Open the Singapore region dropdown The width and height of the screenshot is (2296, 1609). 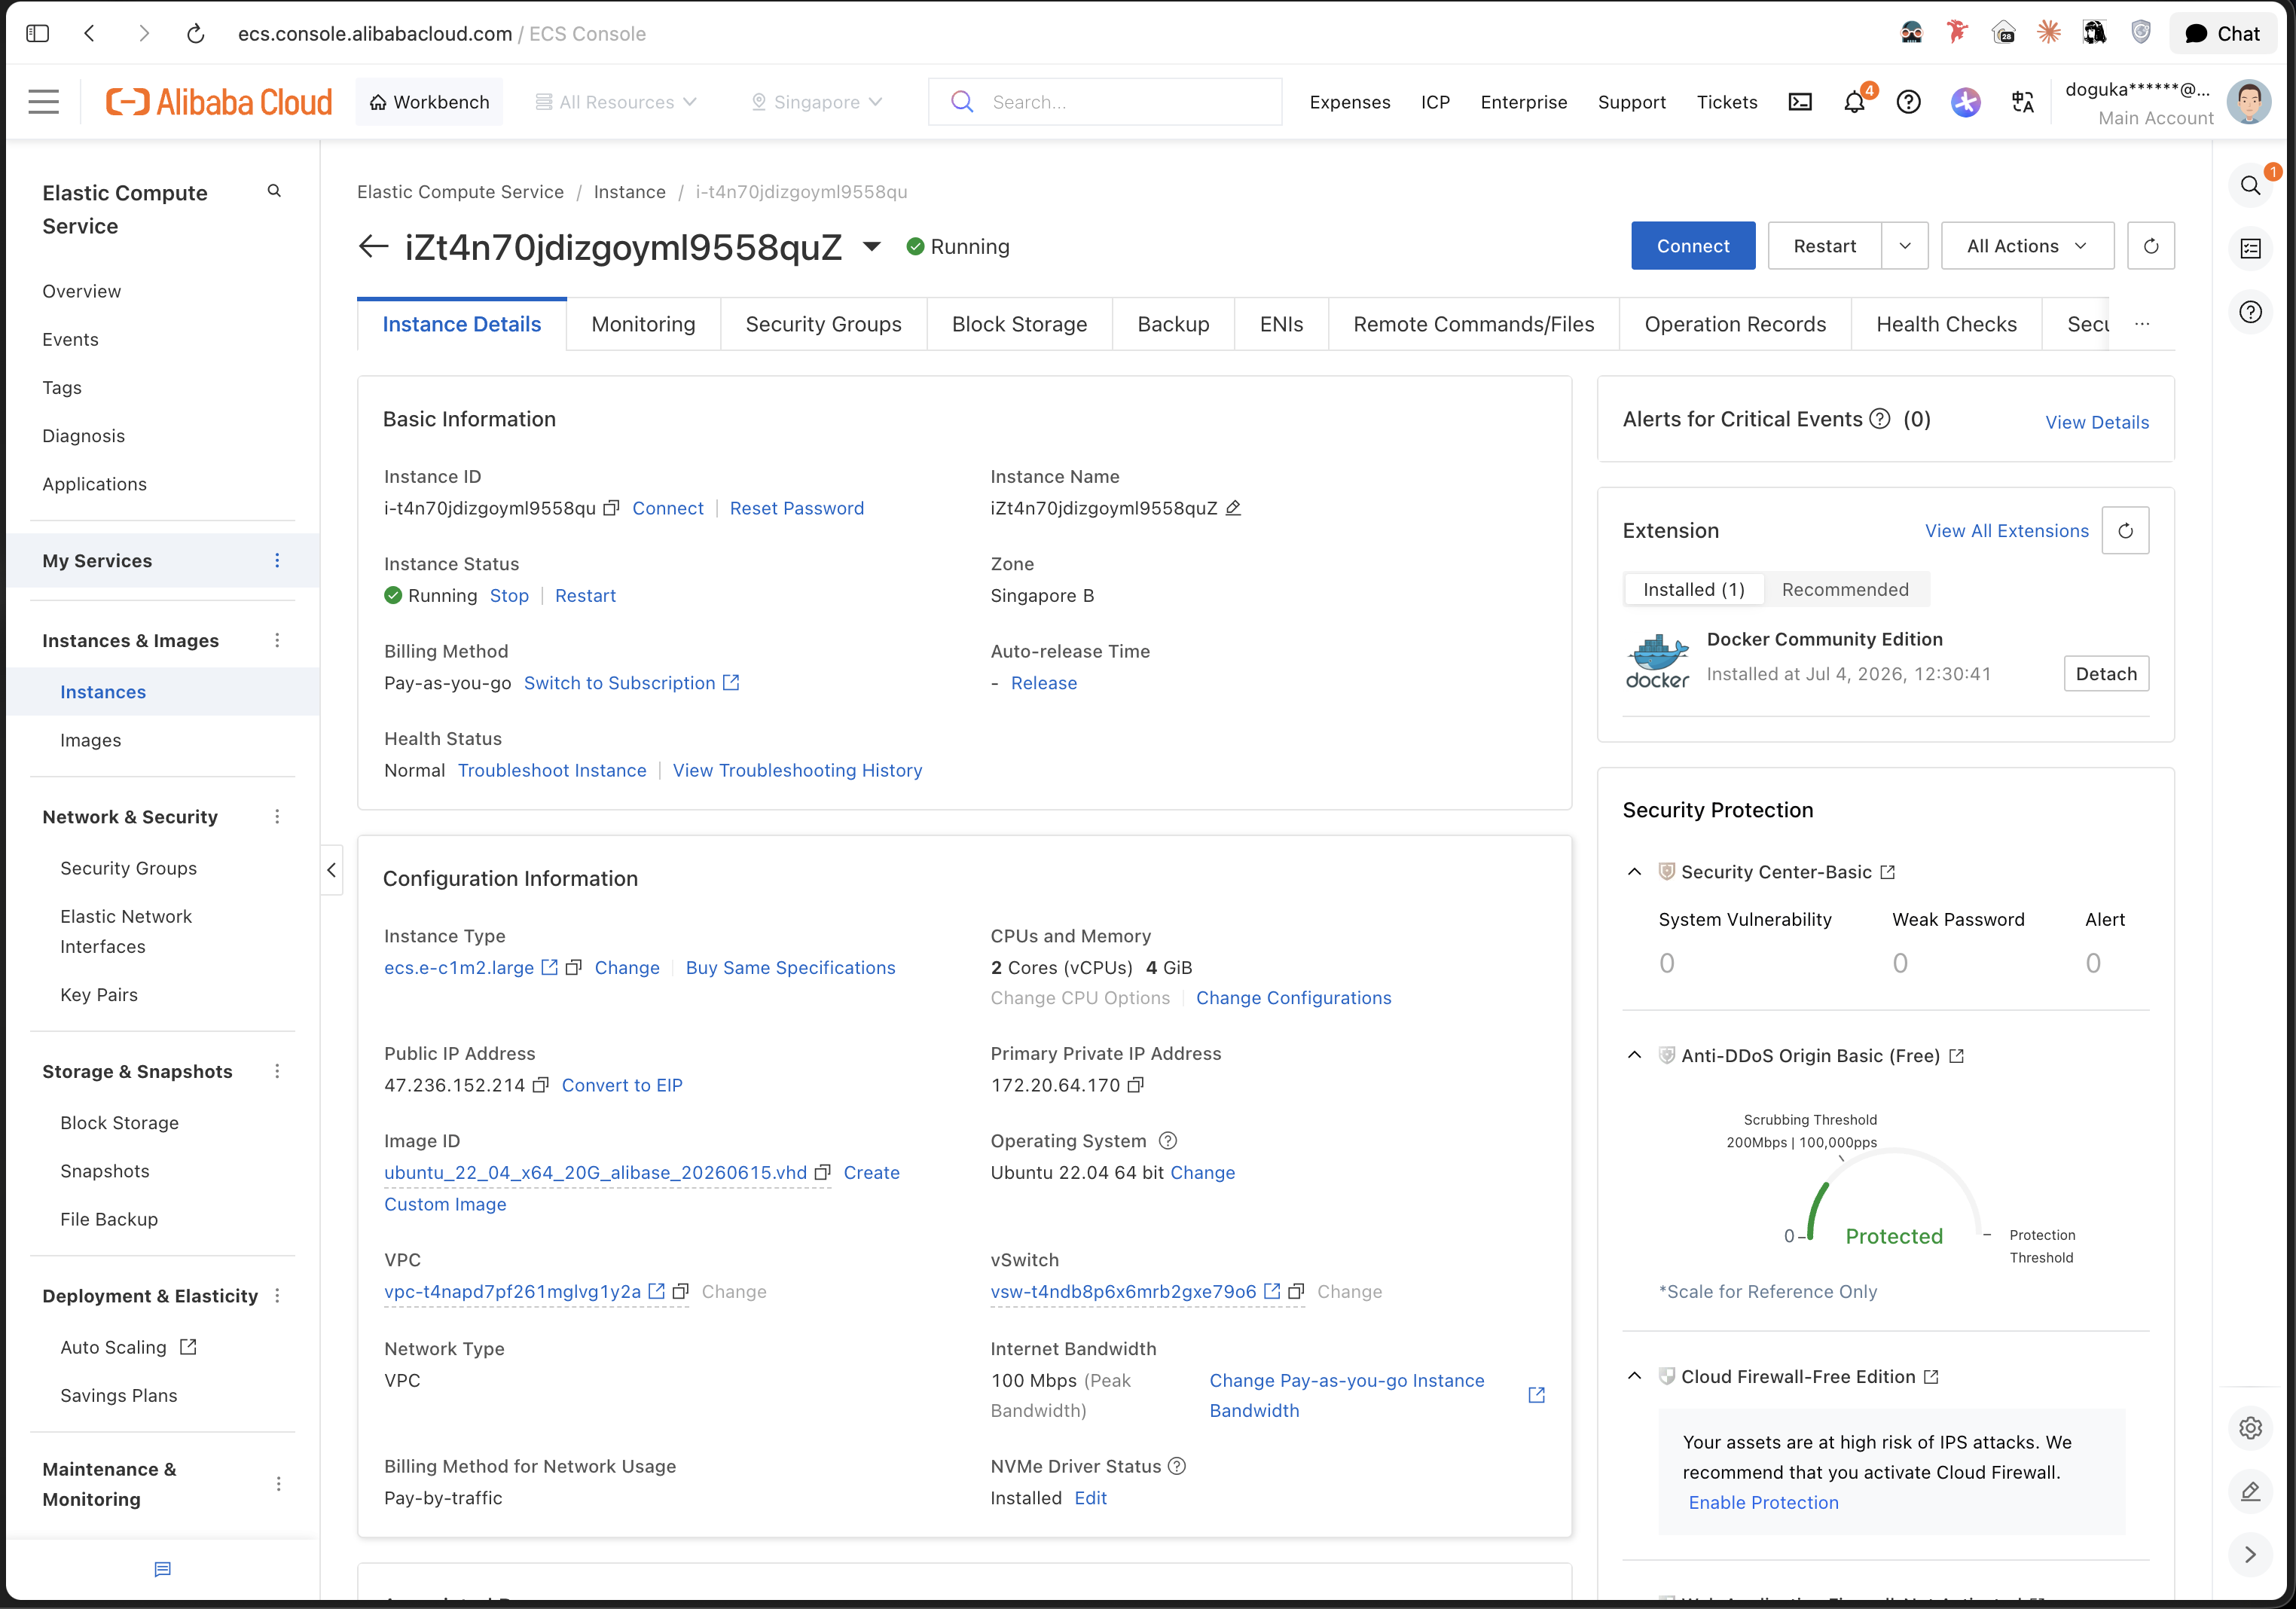pyautogui.click(x=817, y=102)
